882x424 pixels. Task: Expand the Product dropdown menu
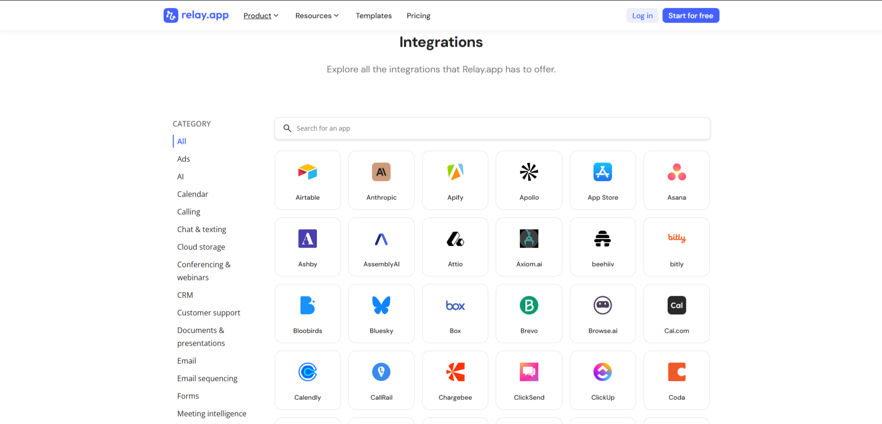pyautogui.click(x=261, y=16)
